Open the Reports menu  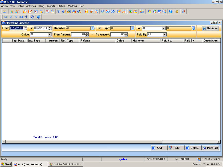pyautogui.click(x=51, y=6)
